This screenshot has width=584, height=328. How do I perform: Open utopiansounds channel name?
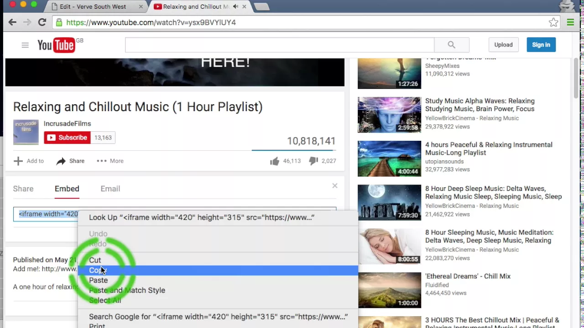[444, 161]
